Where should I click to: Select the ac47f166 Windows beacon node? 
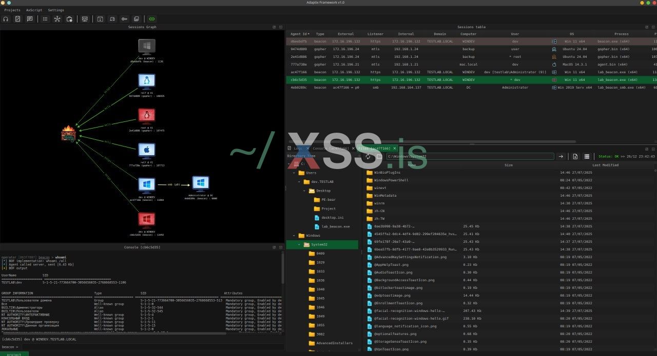(x=147, y=185)
